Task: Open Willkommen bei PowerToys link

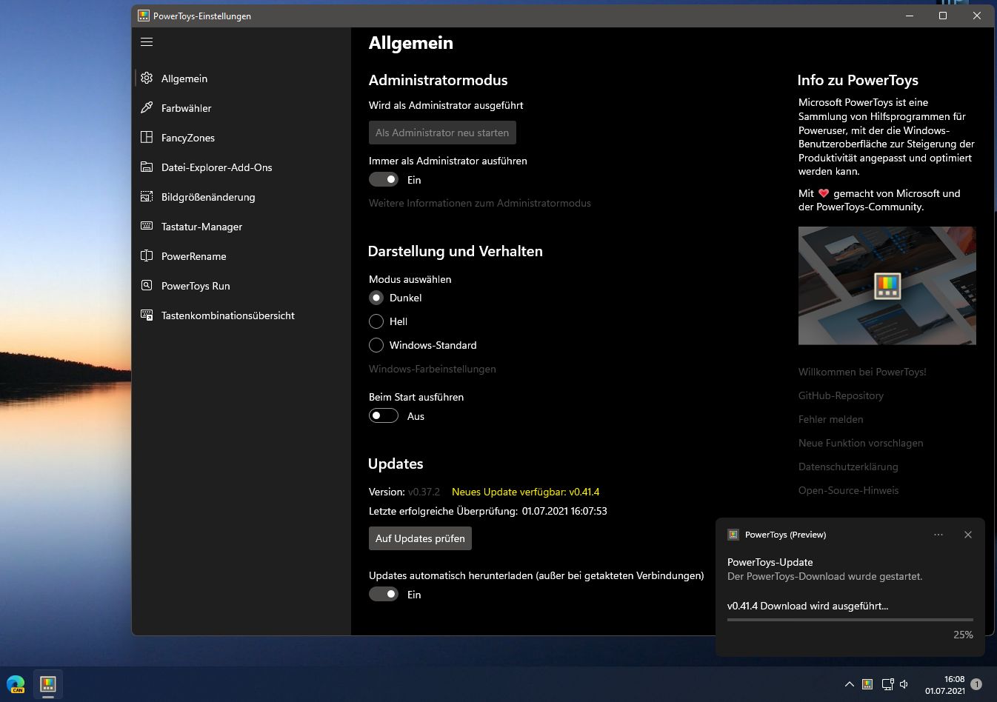Action: coord(862,372)
